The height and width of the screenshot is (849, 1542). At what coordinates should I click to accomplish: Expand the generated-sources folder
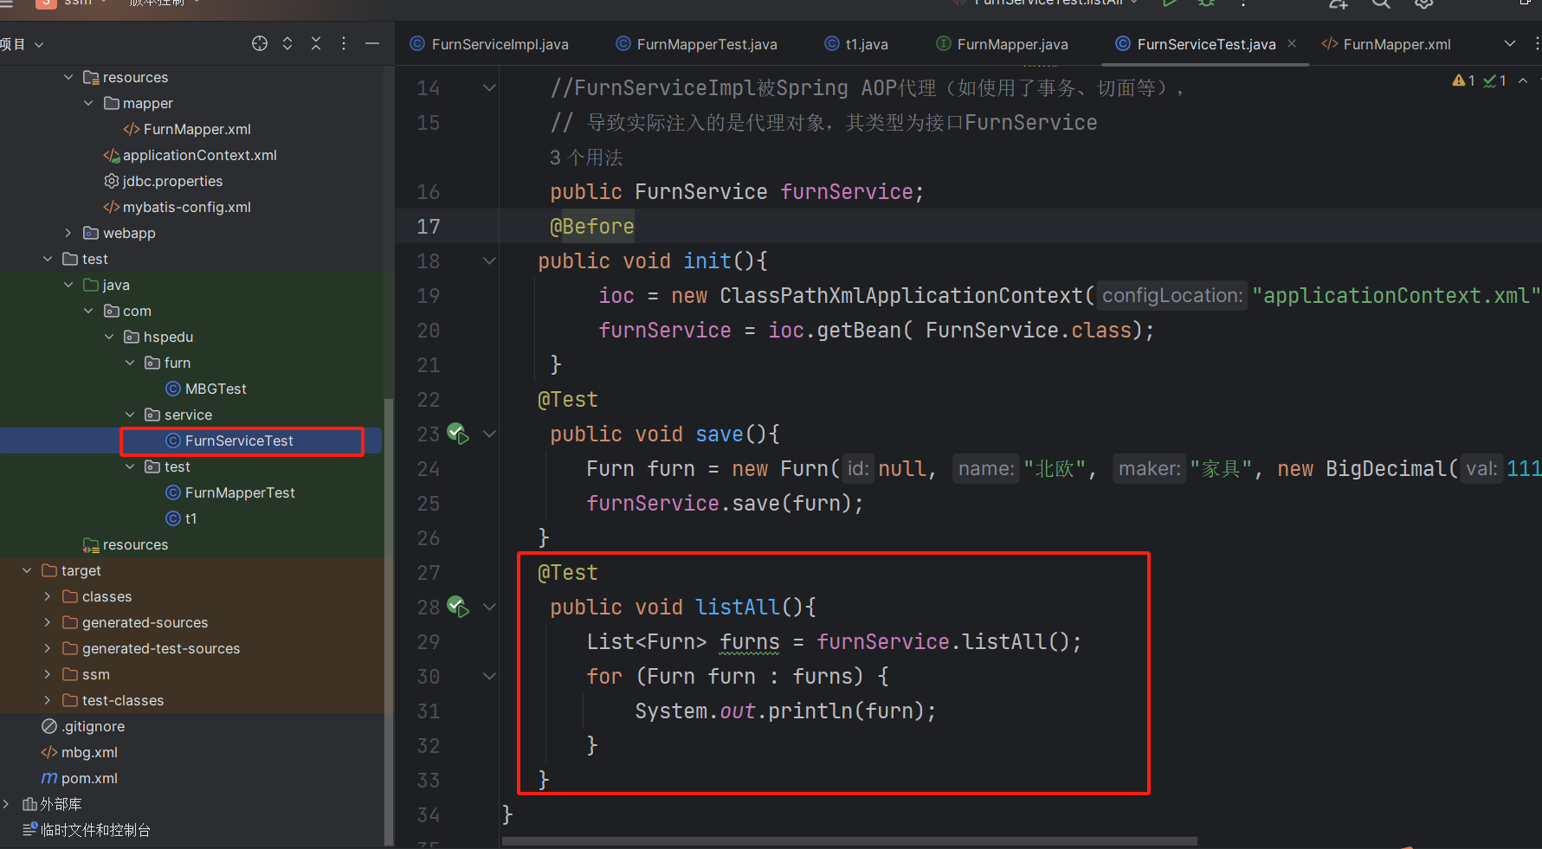point(48,622)
